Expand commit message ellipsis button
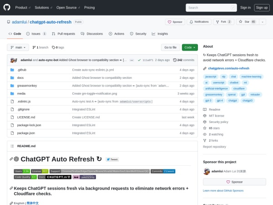This screenshot has width=273, height=205. coord(132,60)
